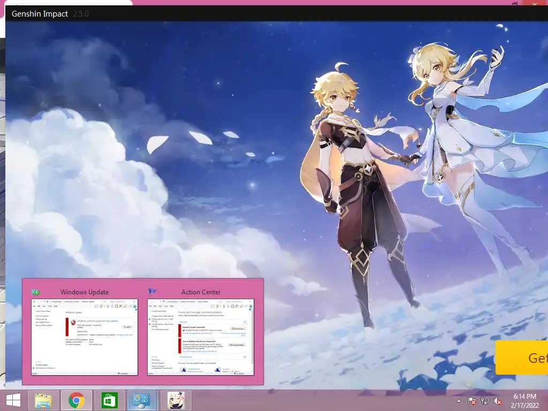Image resolution: width=548 pixels, height=411 pixels.
Task: Open the clock showing 6:14 PM
Action: 524,401
